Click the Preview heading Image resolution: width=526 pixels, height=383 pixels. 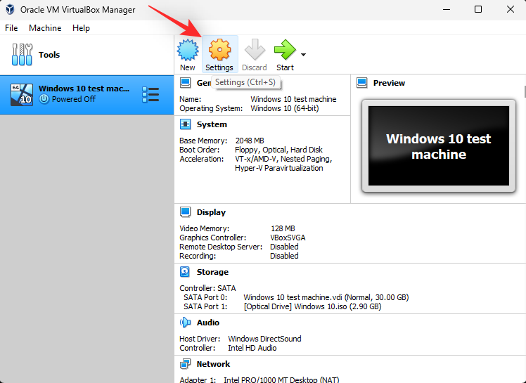click(x=389, y=83)
